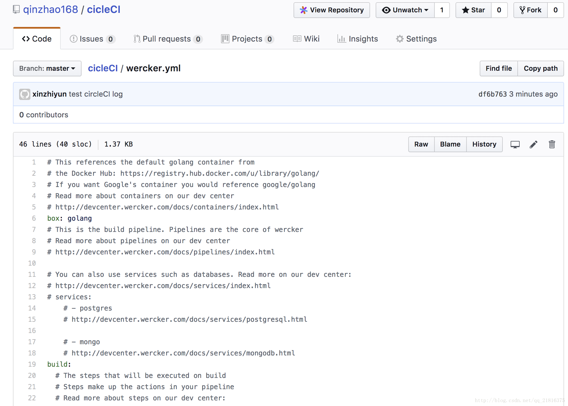Expand the Branch: master dropdown
This screenshot has width=568, height=406.
click(47, 69)
